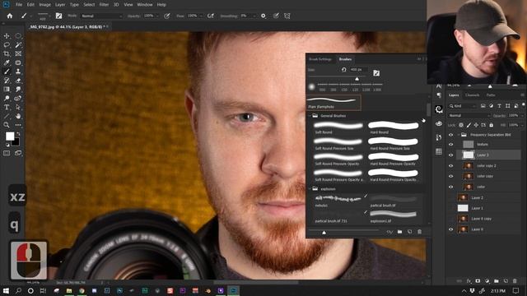Image resolution: width=527 pixels, height=296 pixels.
Task: Hide Layer 0 visibility eye
Action: tap(451, 229)
